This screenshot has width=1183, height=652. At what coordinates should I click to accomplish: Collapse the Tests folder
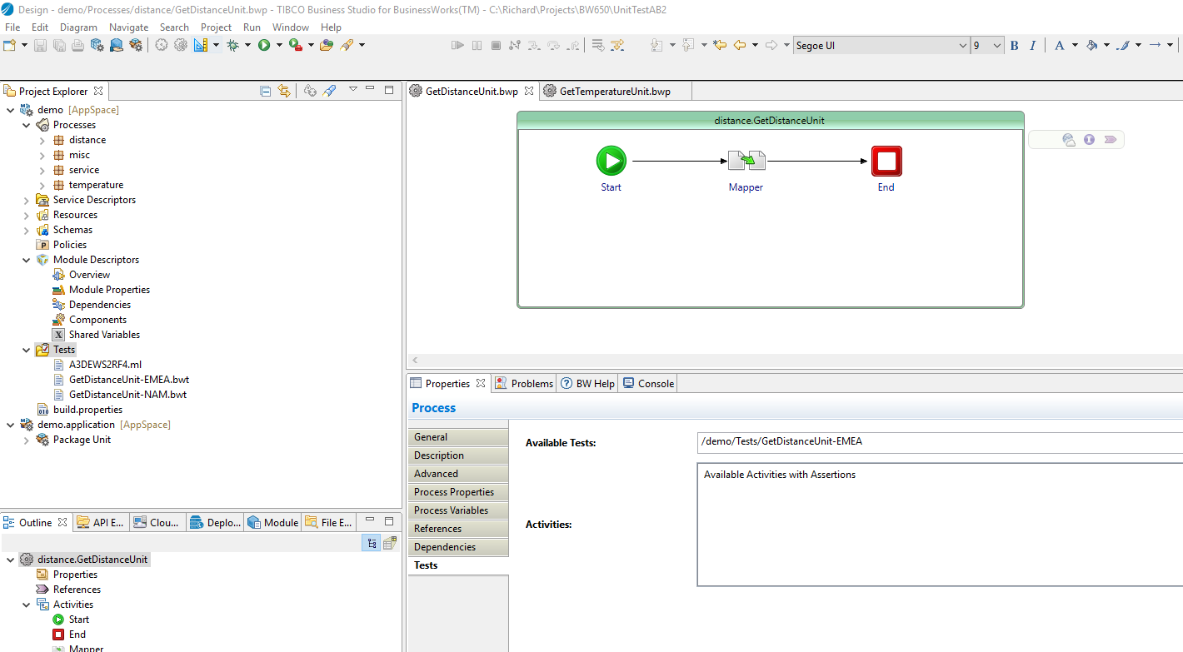[27, 350]
